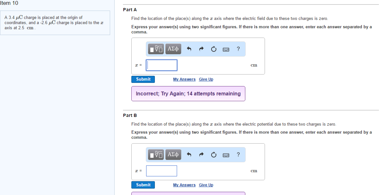Undo using the Part B editor arrow
Viewport: 386px width, 195px height.
[189, 155]
